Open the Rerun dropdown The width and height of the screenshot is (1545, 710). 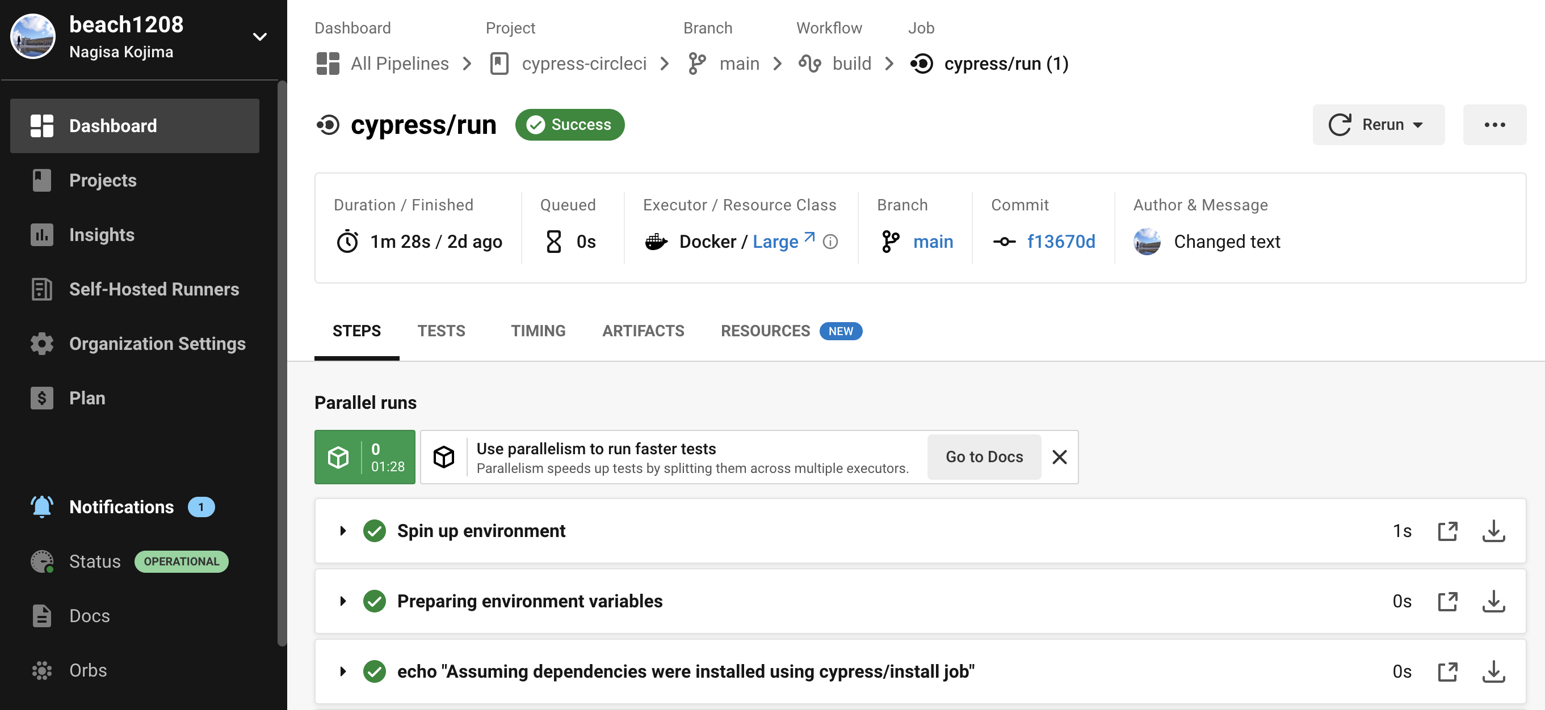click(1378, 125)
